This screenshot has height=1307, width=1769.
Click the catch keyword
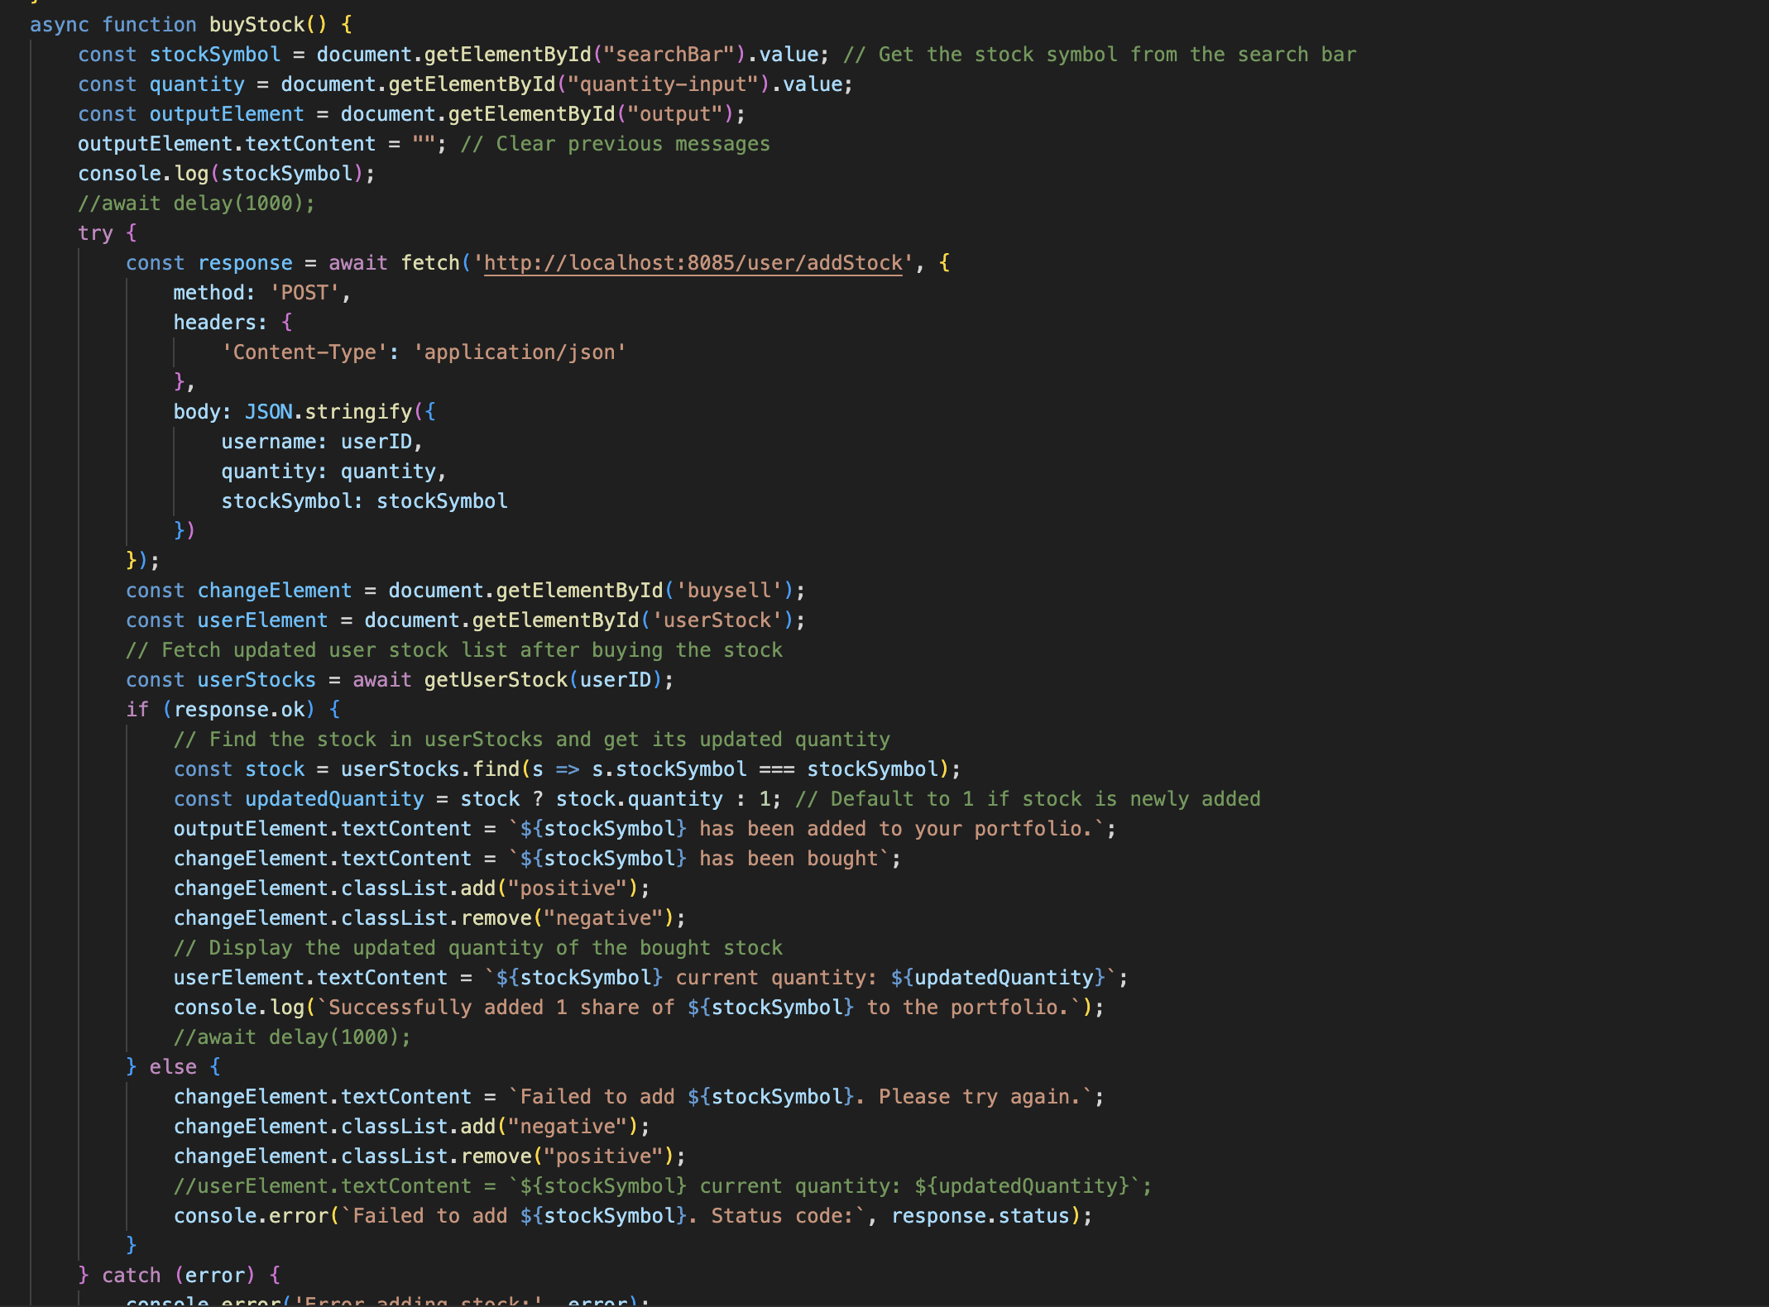(131, 1276)
